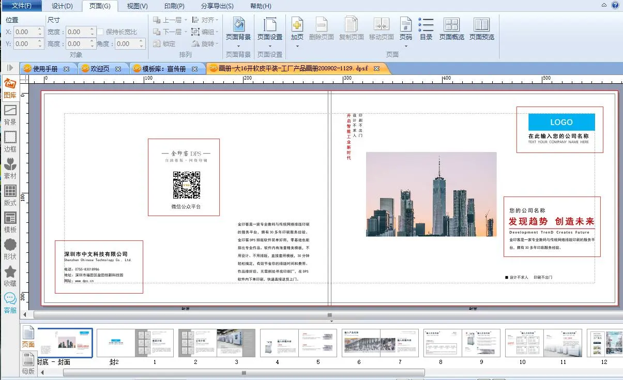Open the 图库 image library panel
The height and width of the screenshot is (380, 623).
pyautogui.click(x=10, y=88)
